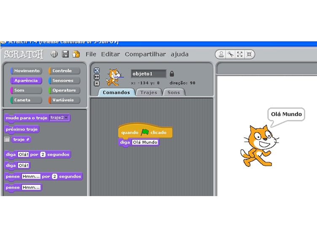Open the traje2 costume dropdown
The image size is (317, 237).
coord(59,118)
